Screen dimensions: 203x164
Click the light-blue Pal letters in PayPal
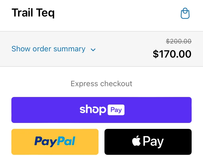[66, 141]
